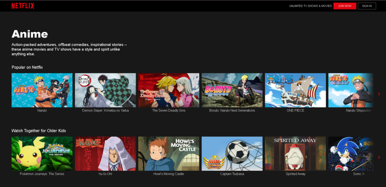
Task: Click the 'Naruto Shippuden' caption text
Action: click(x=359, y=111)
